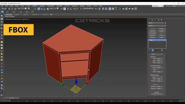Open the Create Selection Set dropdown

tap(88, 8)
